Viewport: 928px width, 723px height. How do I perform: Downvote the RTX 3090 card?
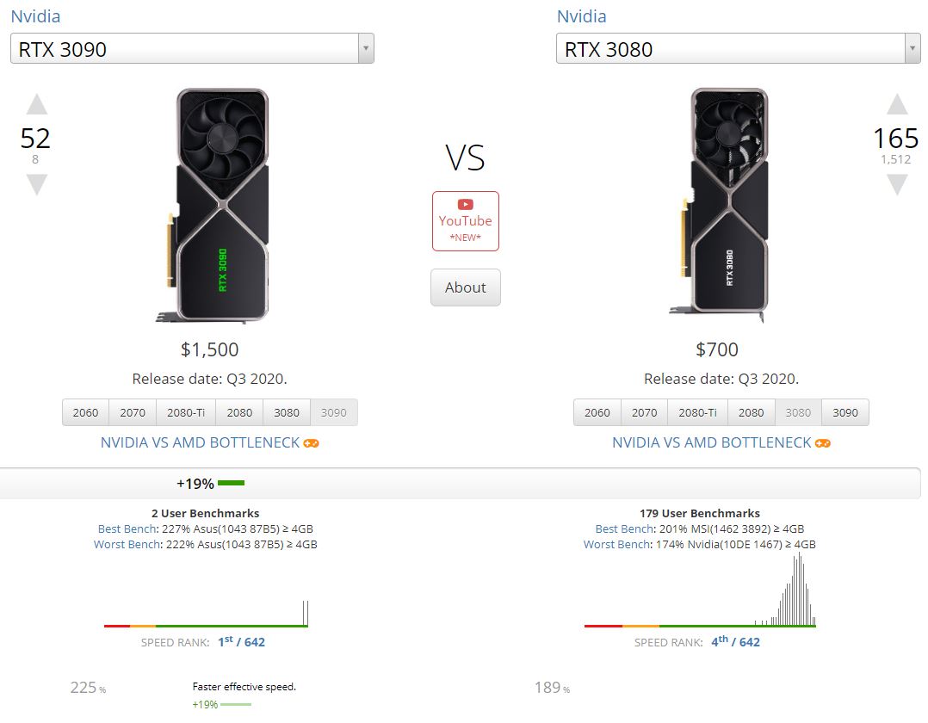tap(36, 184)
